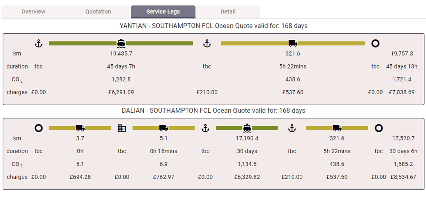
Task: Click the Yantian route final destination circle
Action: tap(375, 44)
